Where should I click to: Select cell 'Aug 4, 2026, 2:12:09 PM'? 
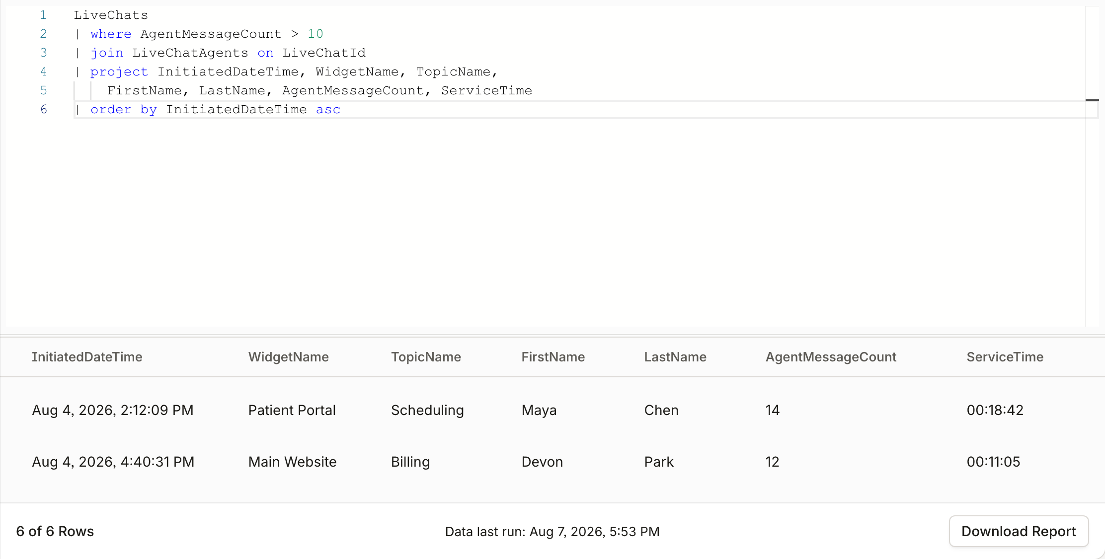[x=113, y=410]
